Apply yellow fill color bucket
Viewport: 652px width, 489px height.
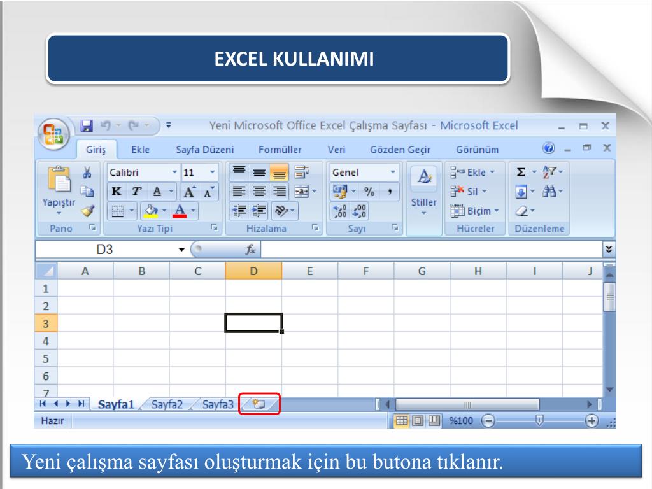pyautogui.click(x=150, y=211)
